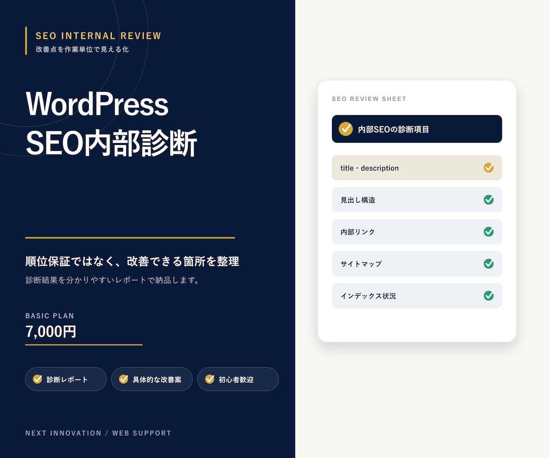The image size is (550, 458).
Task: Click the 内部SEOの診断項目 header title
Action: (x=394, y=129)
